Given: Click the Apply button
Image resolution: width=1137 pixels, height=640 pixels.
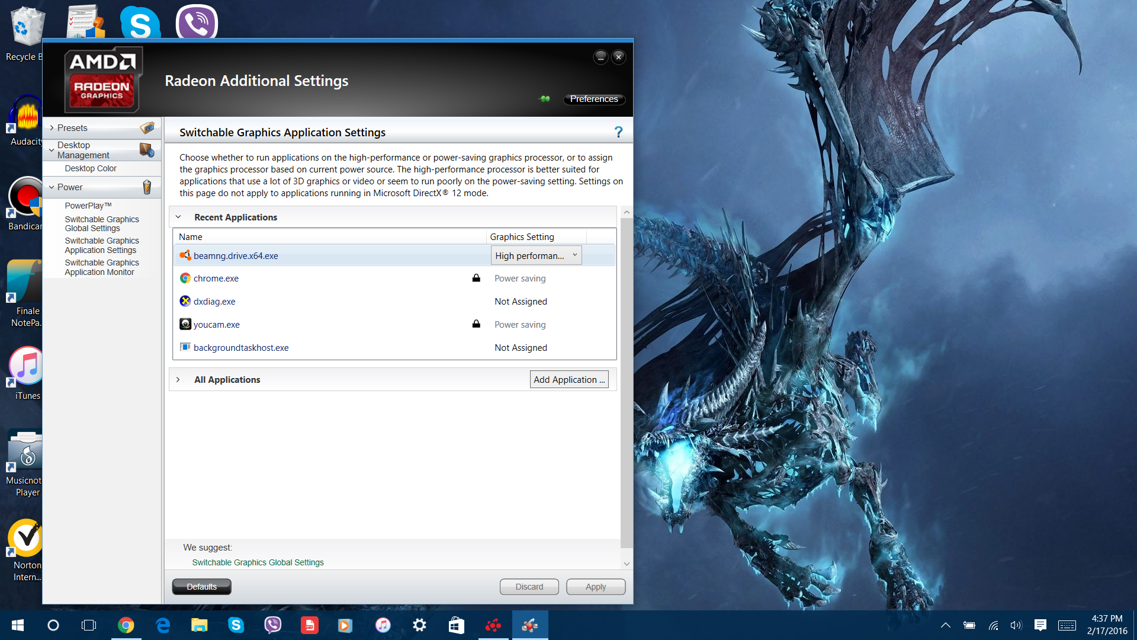Looking at the screenshot, I should [x=596, y=587].
